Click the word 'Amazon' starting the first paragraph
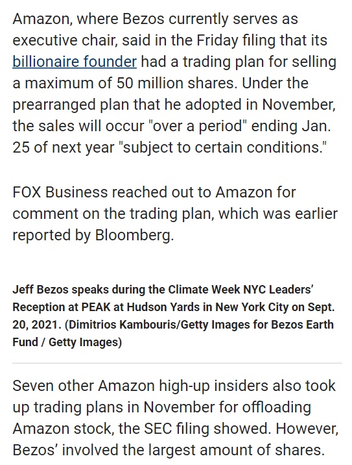Screen dimensions: 352x465 (41, 19)
